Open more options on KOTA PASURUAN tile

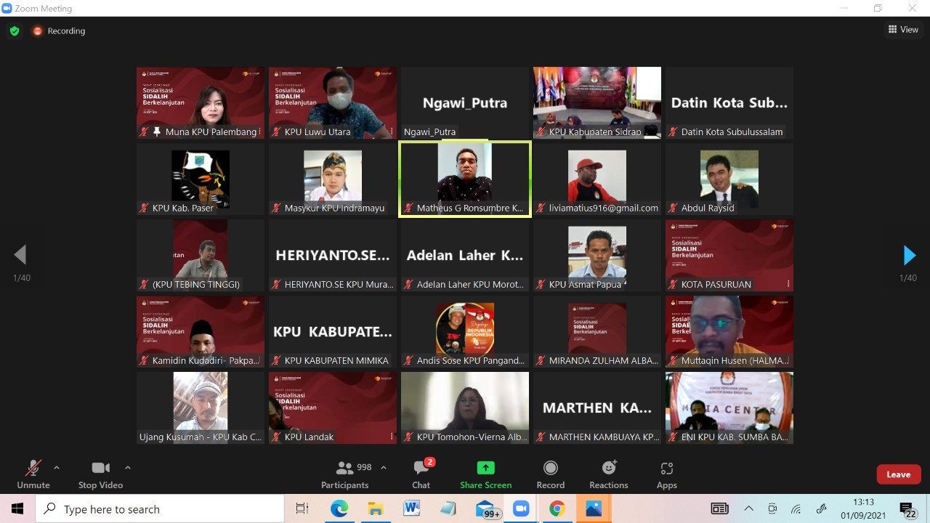[788, 284]
